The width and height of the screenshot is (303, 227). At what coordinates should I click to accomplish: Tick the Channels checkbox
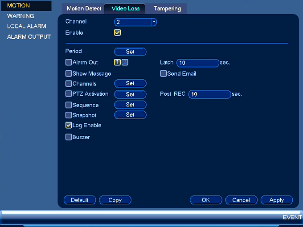click(x=69, y=84)
